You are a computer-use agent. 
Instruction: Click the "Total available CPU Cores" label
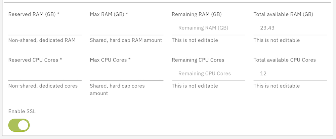[x=285, y=60]
